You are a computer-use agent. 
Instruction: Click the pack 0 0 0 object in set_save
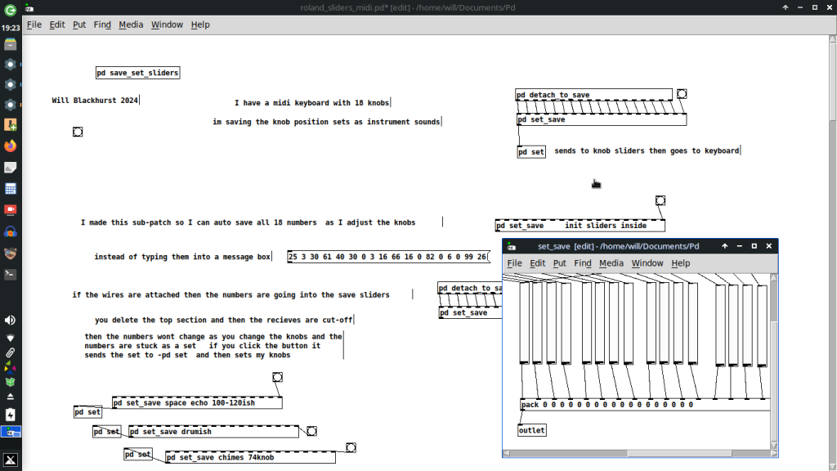[645, 404]
